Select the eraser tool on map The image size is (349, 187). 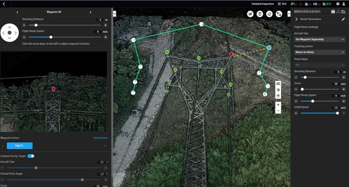click(269, 14)
